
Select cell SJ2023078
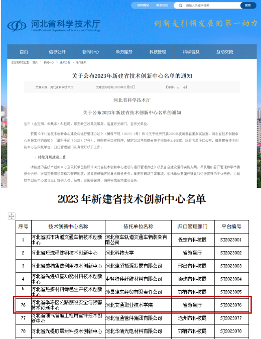pyautogui.click(x=231, y=331)
